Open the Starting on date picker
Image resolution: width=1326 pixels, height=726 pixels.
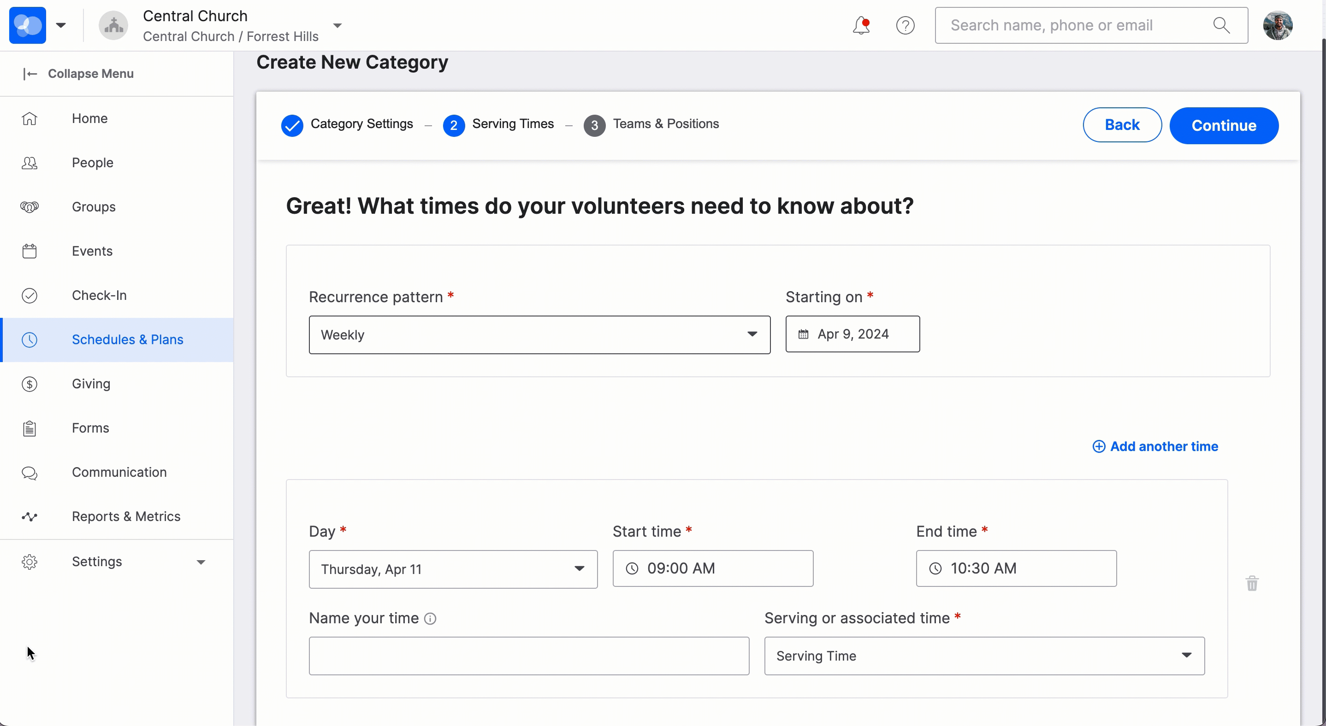pos(852,334)
